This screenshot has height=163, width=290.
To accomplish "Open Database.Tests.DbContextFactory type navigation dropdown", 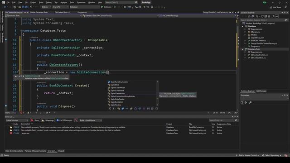I will tap(121, 16).
